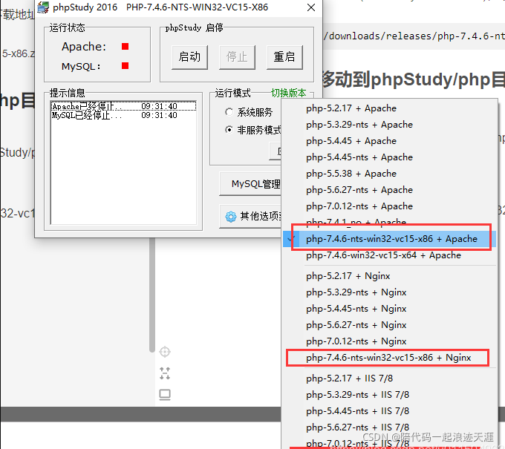Choose php-5.2.17 + Apache

point(390,108)
